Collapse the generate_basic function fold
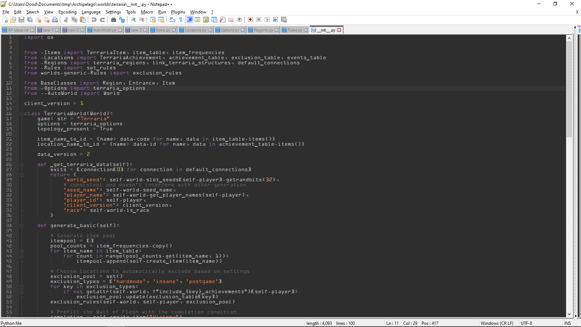The image size is (581, 327). (x=21, y=225)
